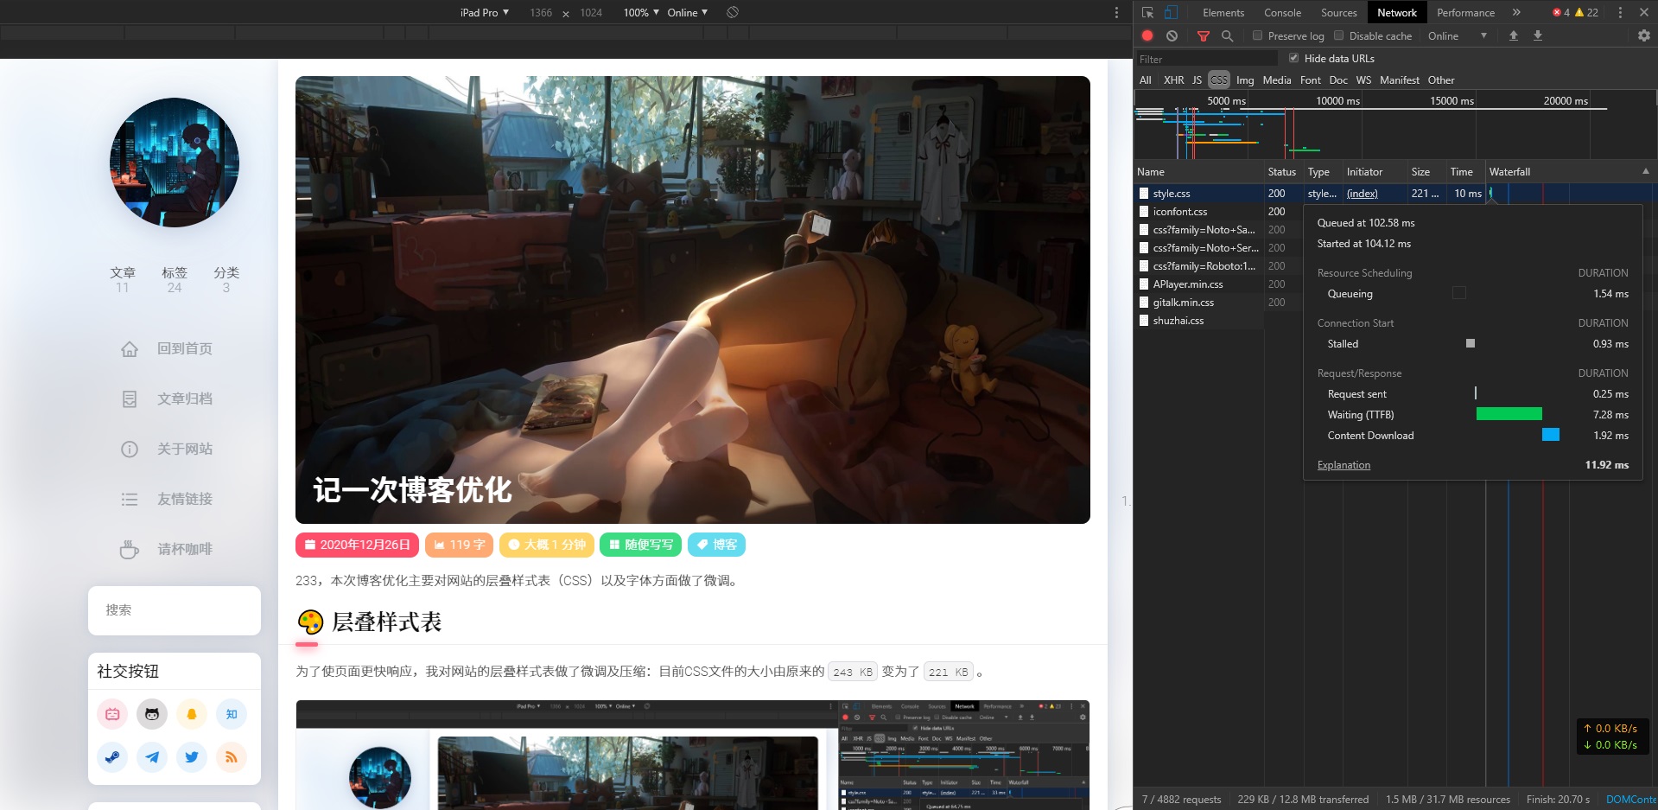Toggle the Font resource type filter
The width and height of the screenshot is (1658, 810).
pos(1310,80)
